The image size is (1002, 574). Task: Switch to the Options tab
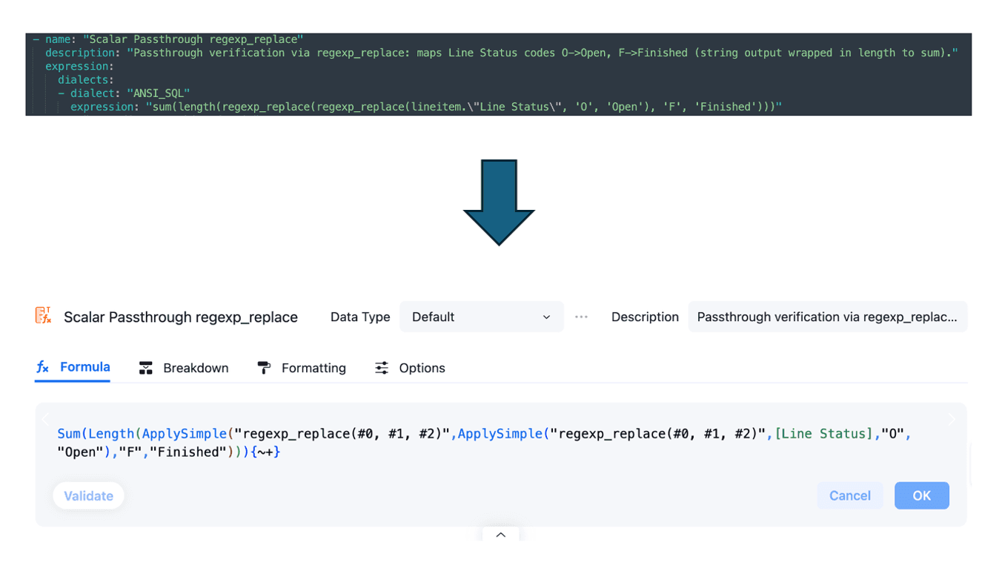coord(410,368)
